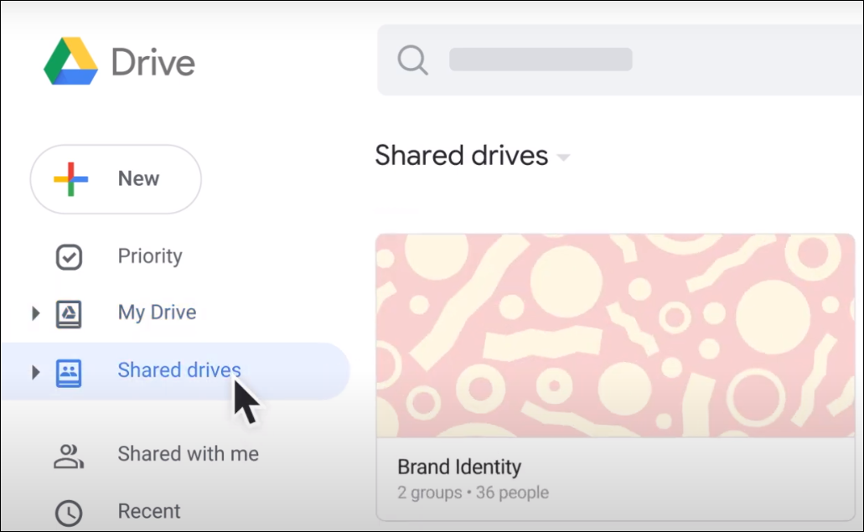Select the Shared drives sidebar icon
Viewport: 864px width, 532px height.
pos(69,371)
